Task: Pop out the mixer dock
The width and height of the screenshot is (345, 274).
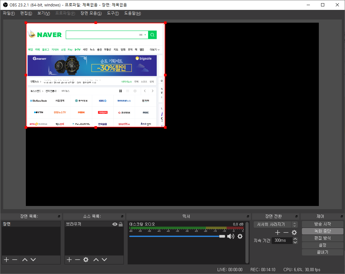Action: point(248,216)
